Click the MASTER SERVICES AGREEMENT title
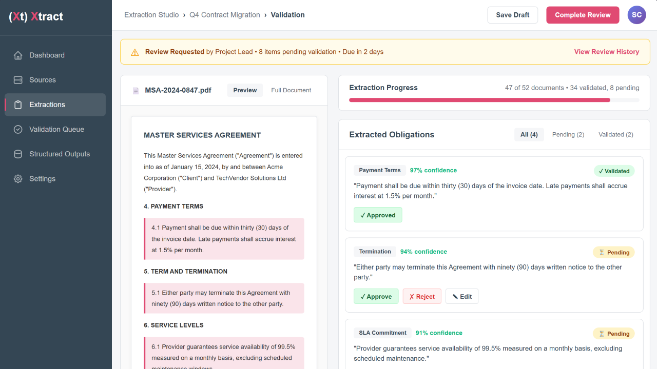This screenshot has height=369, width=657. point(202,135)
